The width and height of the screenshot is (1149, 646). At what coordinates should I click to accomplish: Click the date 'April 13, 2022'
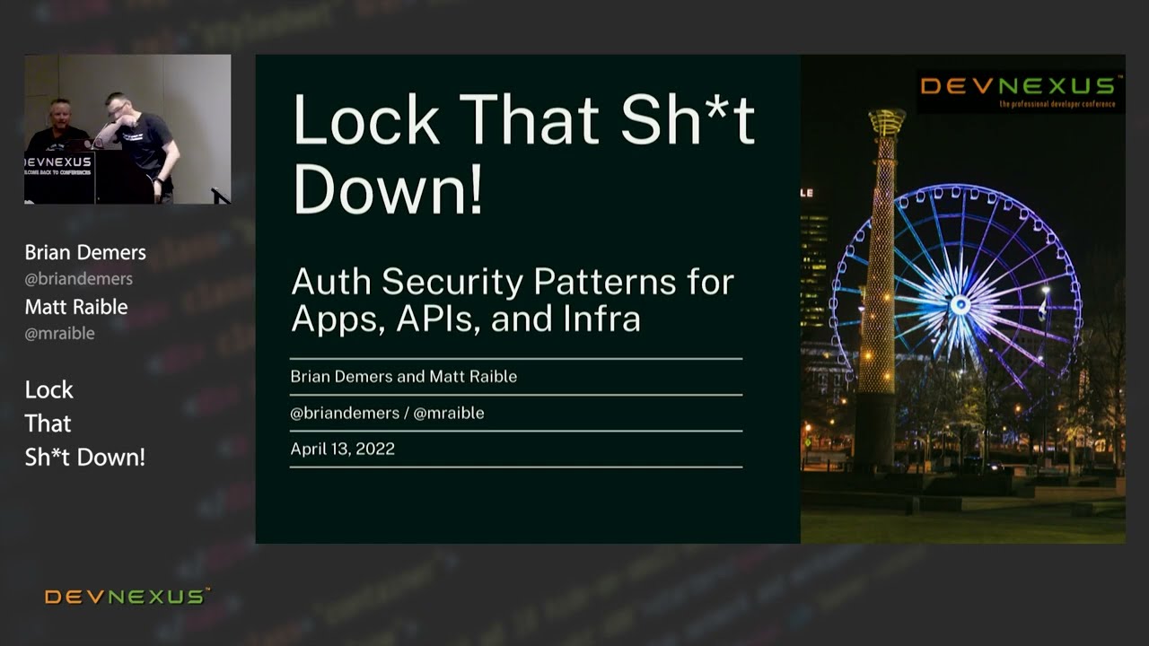pos(343,449)
